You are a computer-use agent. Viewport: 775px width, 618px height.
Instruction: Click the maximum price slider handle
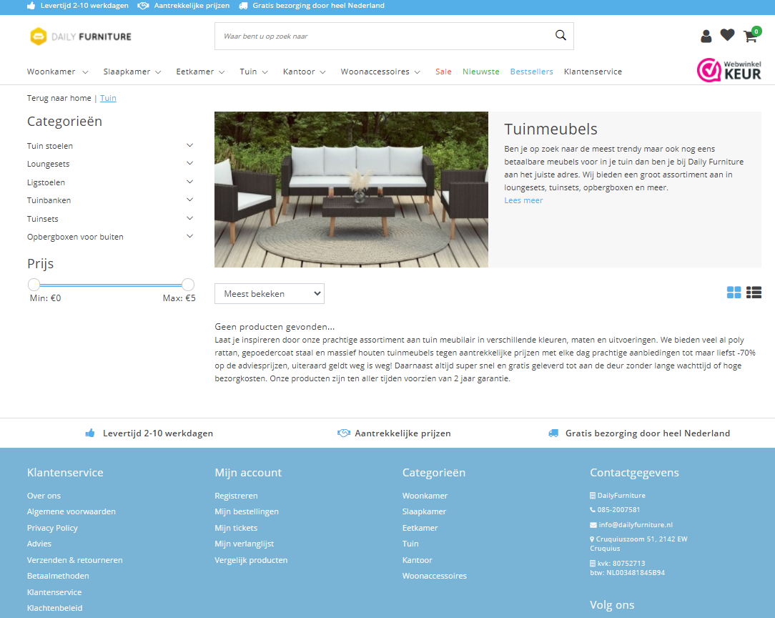tap(188, 284)
